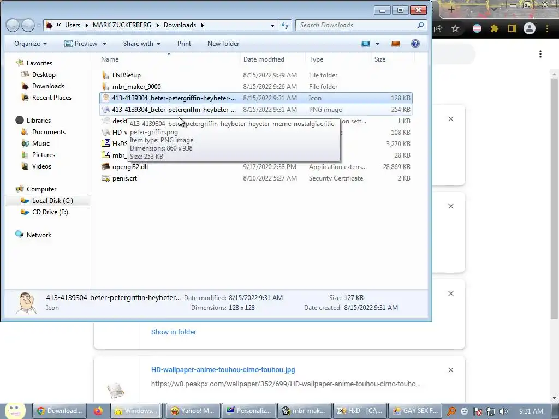Click the pride flag extension icon in Chrome
Screen dimensions: 559x419
[x=477, y=28]
